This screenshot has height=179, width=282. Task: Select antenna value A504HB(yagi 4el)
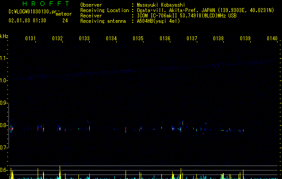coord(158,21)
